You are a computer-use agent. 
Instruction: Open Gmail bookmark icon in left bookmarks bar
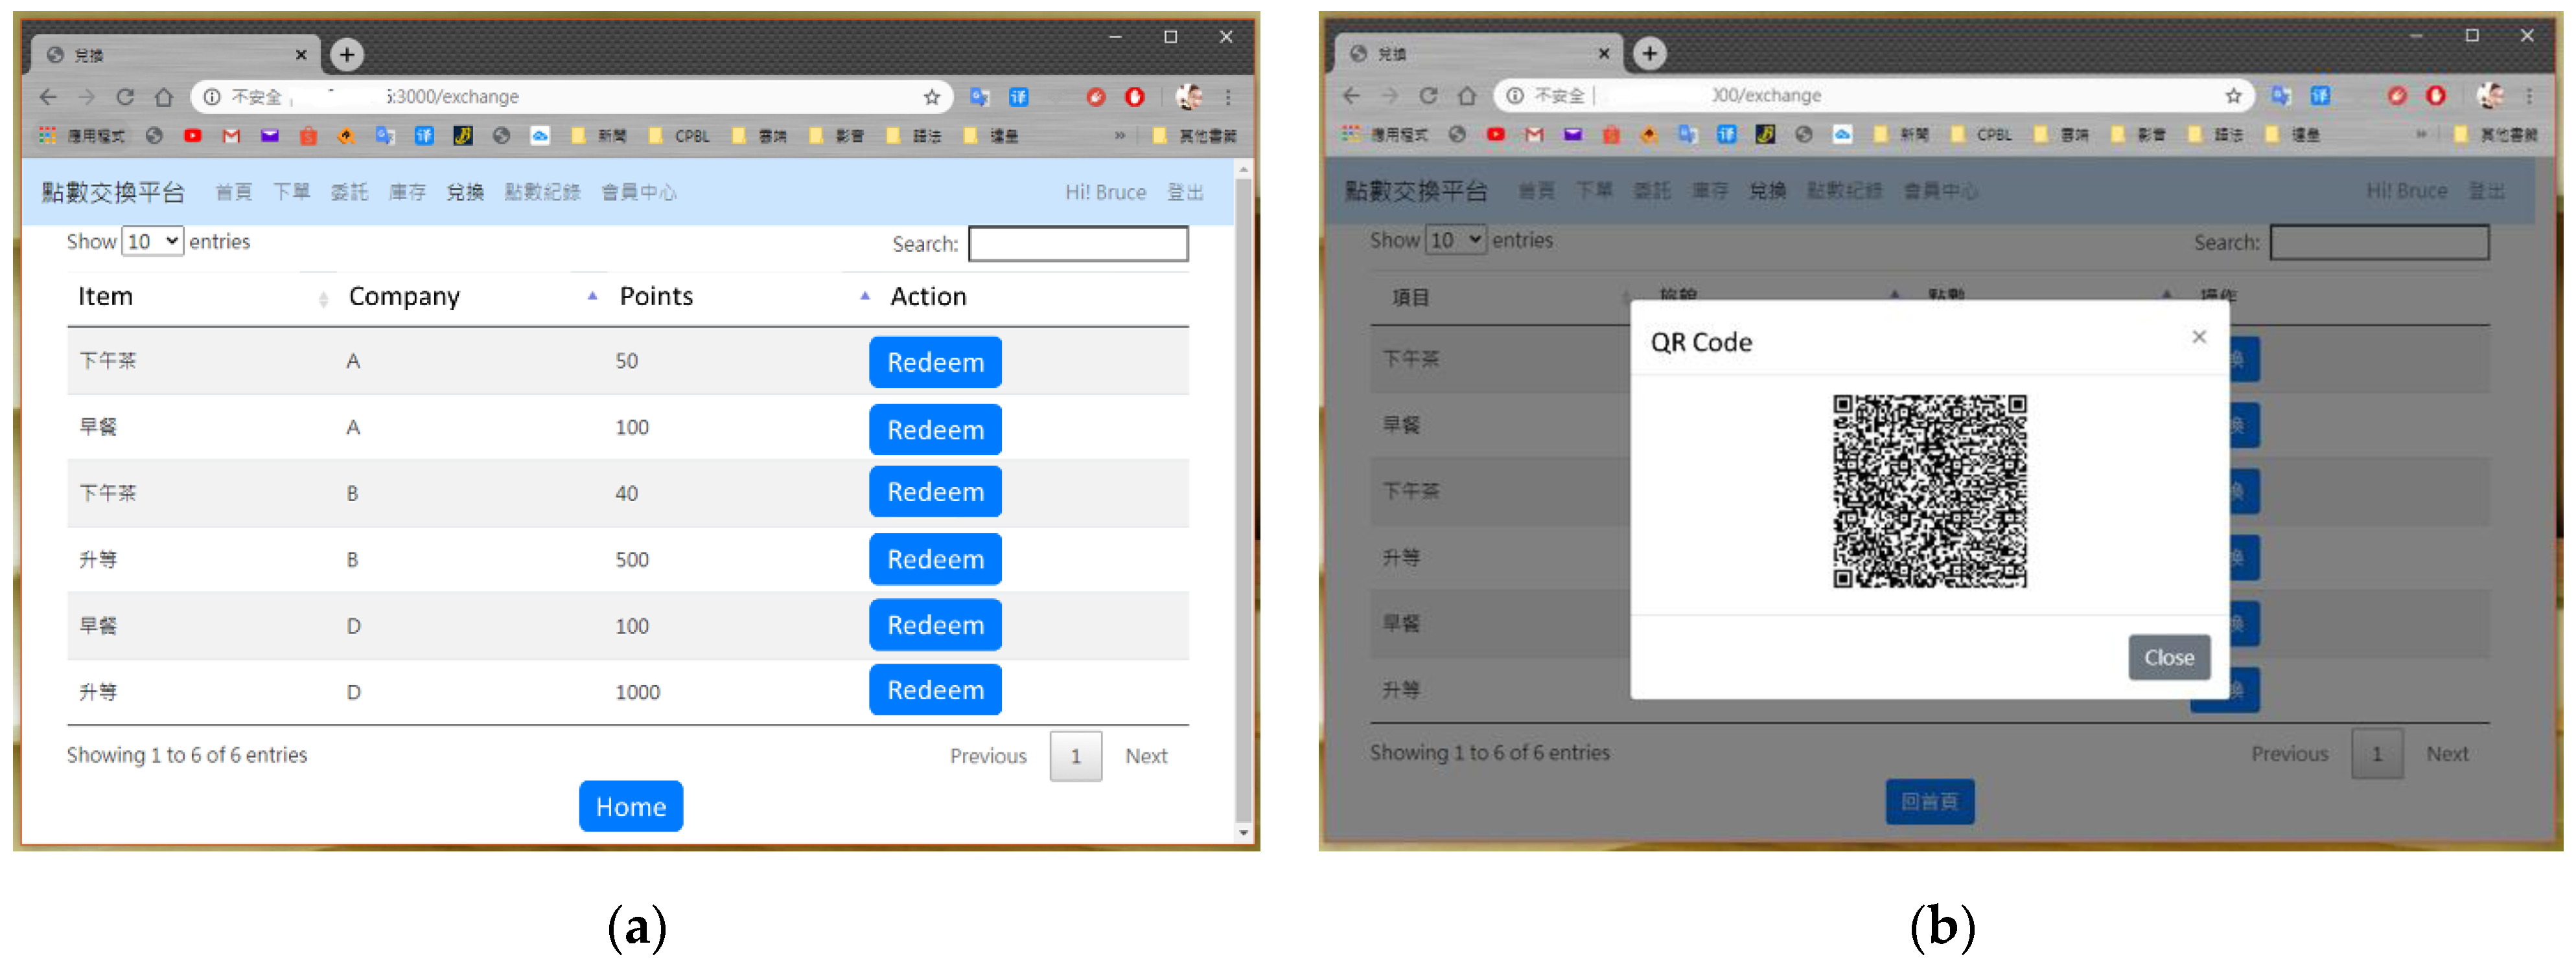tap(231, 136)
